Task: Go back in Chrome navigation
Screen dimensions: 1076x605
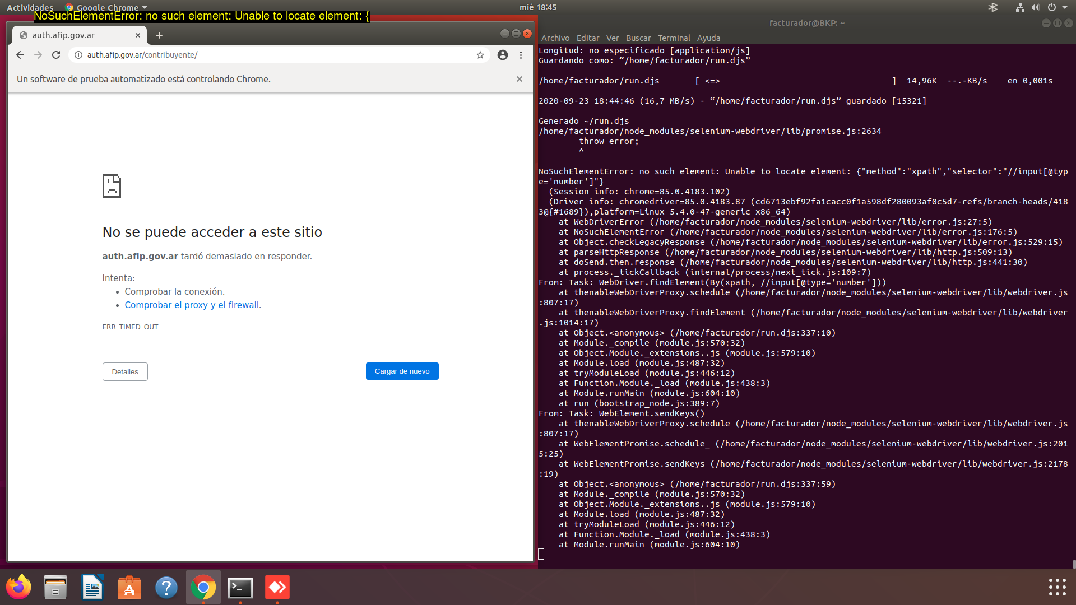Action: tap(20, 55)
